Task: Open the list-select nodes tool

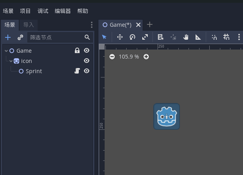Action: pyautogui.click(x=161, y=37)
